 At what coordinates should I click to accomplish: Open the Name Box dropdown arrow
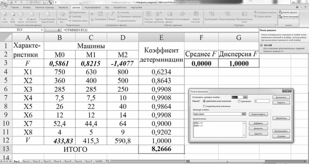click(x=42, y=30)
